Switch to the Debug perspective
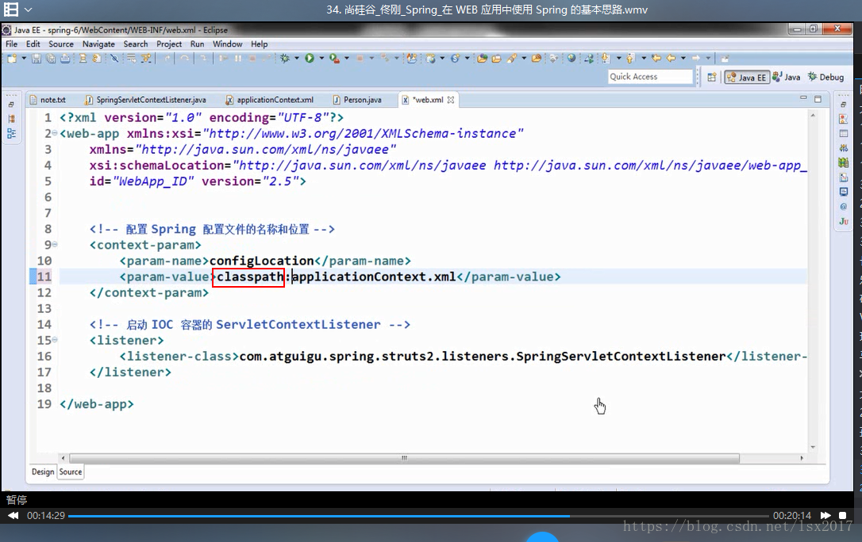Image resolution: width=862 pixels, height=542 pixels. click(x=825, y=78)
